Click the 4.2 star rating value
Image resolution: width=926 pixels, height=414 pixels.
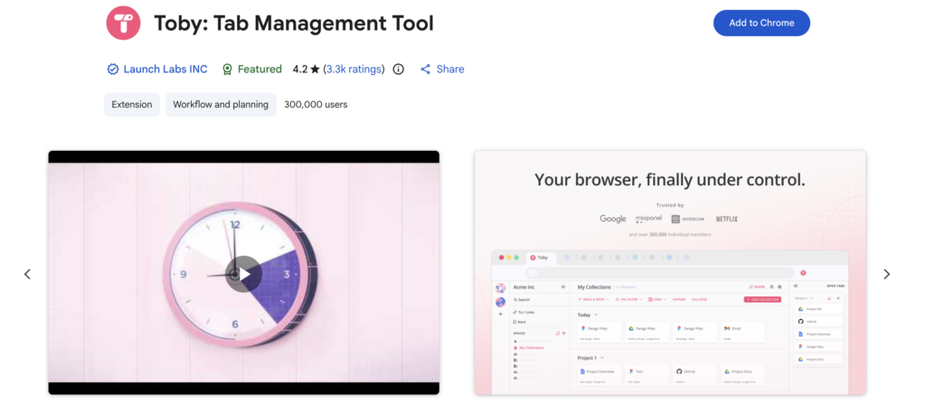point(306,69)
